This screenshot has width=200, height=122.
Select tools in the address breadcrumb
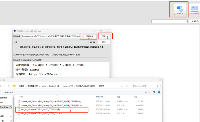43,86
